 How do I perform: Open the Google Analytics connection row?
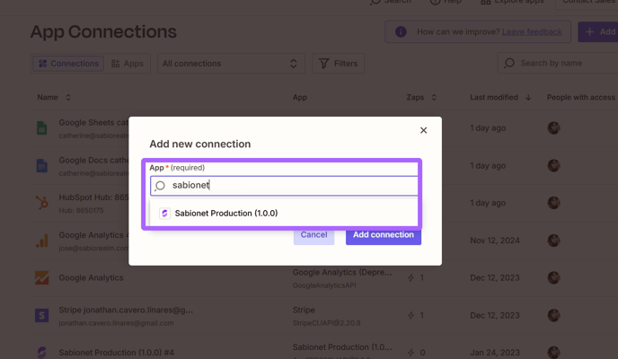coord(91,278)
